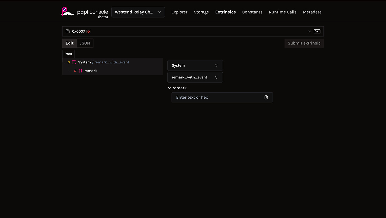Collapse the remark section disclosure chevron
Image resolution: width=386 pixels, height=218 pixels.
169,88
